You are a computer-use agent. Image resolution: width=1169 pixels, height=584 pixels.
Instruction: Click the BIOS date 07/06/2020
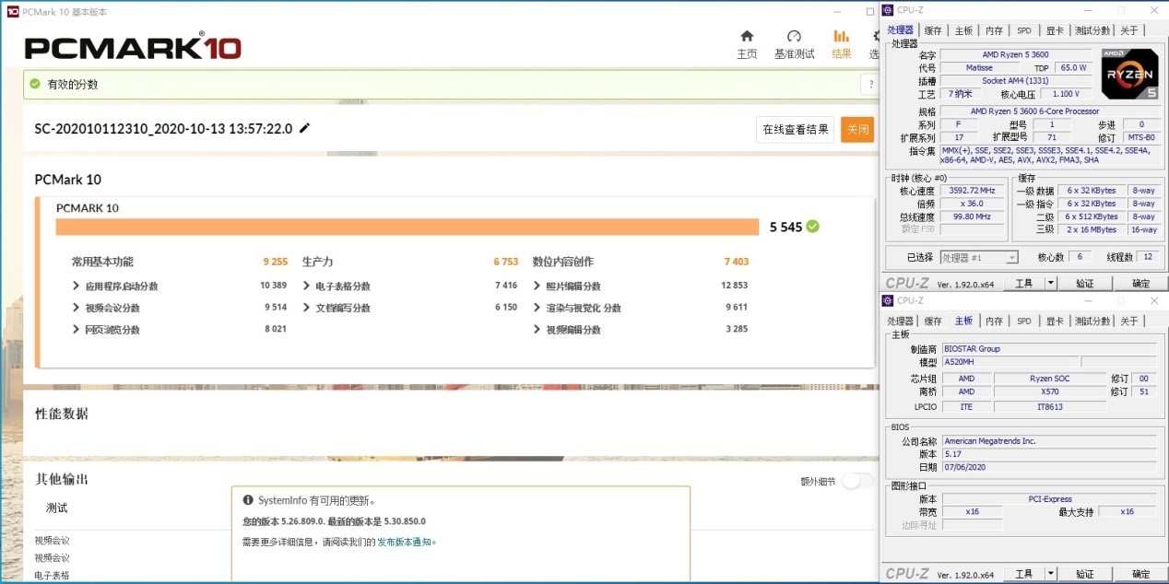coord(1048,467)
